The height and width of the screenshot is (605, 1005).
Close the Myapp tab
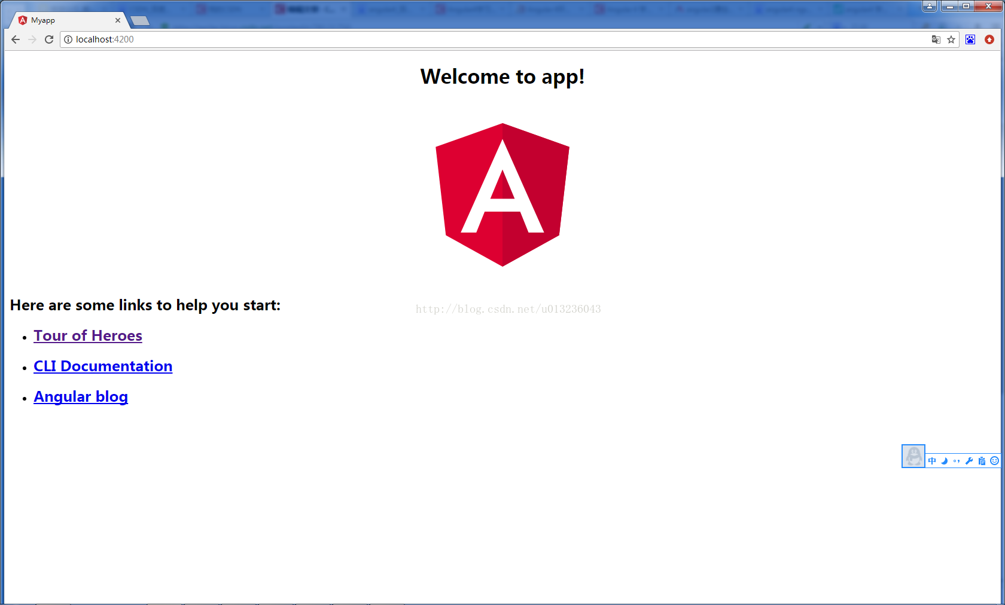tap(117, 20)
